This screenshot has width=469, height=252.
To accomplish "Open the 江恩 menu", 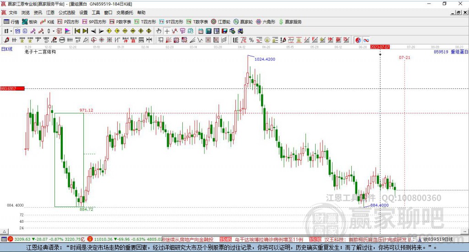I will (x=50, y=12).
